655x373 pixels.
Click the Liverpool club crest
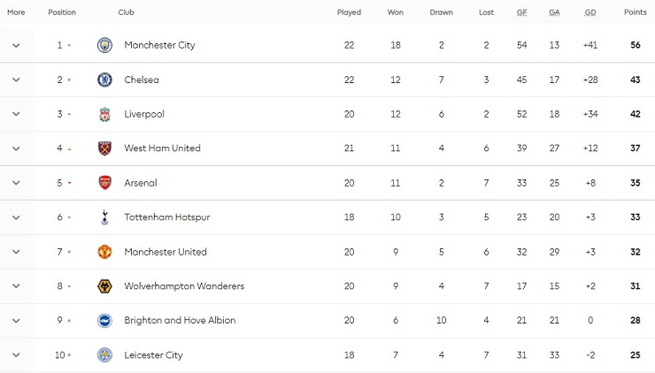[105, 114]
